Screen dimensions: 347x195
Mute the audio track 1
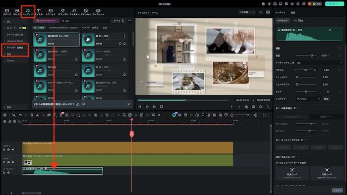8,173
